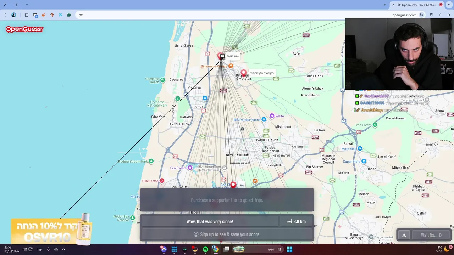The image size is (454, 255).
Task: Expand hidden tray icons chevron
Action: pyautogui.click(x=63, y=249)
